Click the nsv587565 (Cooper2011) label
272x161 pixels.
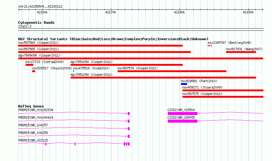39,49
